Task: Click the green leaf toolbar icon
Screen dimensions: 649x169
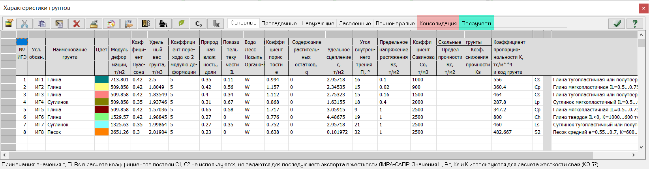Action: click(181, 24)
